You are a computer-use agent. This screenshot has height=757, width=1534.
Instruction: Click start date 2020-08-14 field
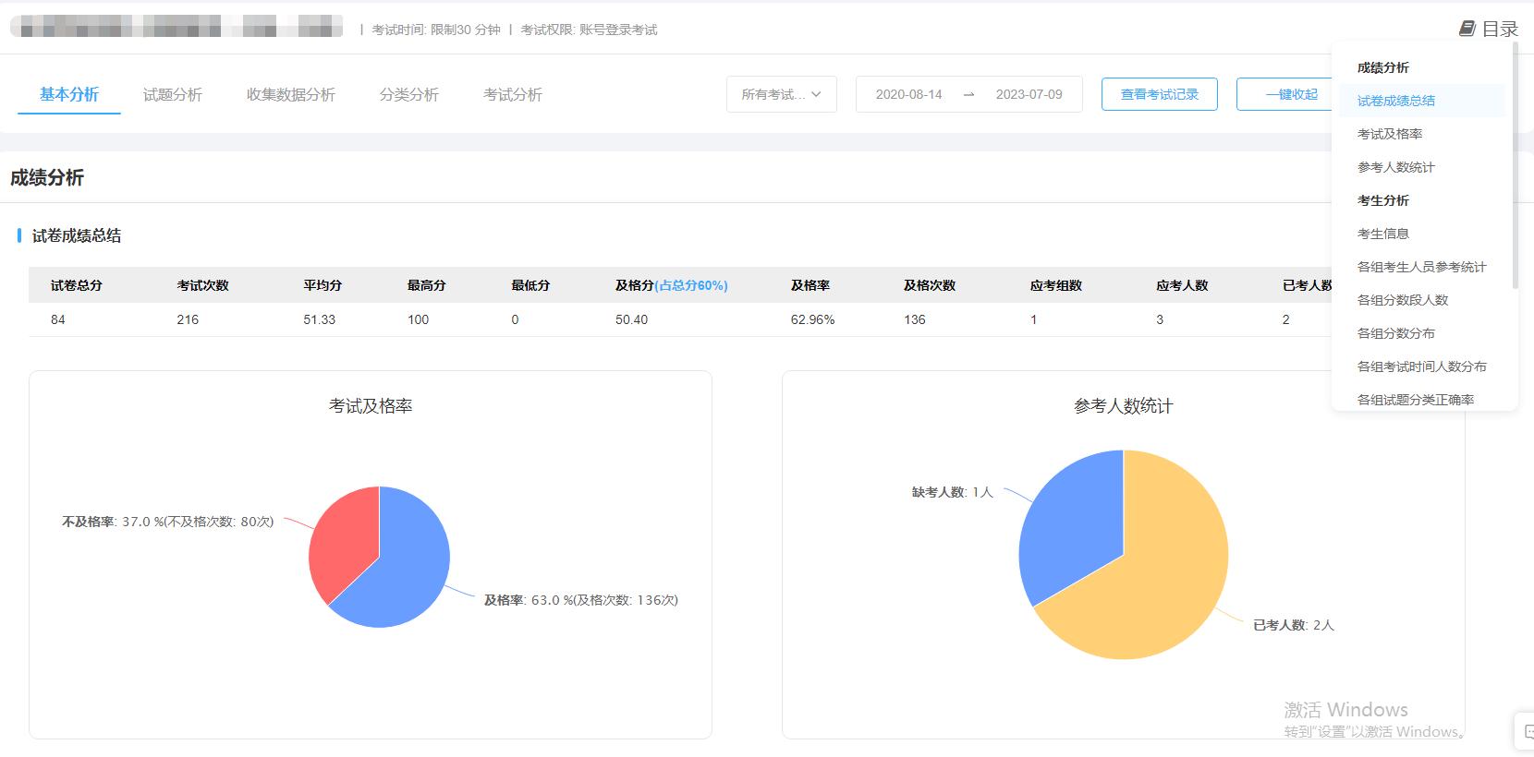click(x=909, y=94)
